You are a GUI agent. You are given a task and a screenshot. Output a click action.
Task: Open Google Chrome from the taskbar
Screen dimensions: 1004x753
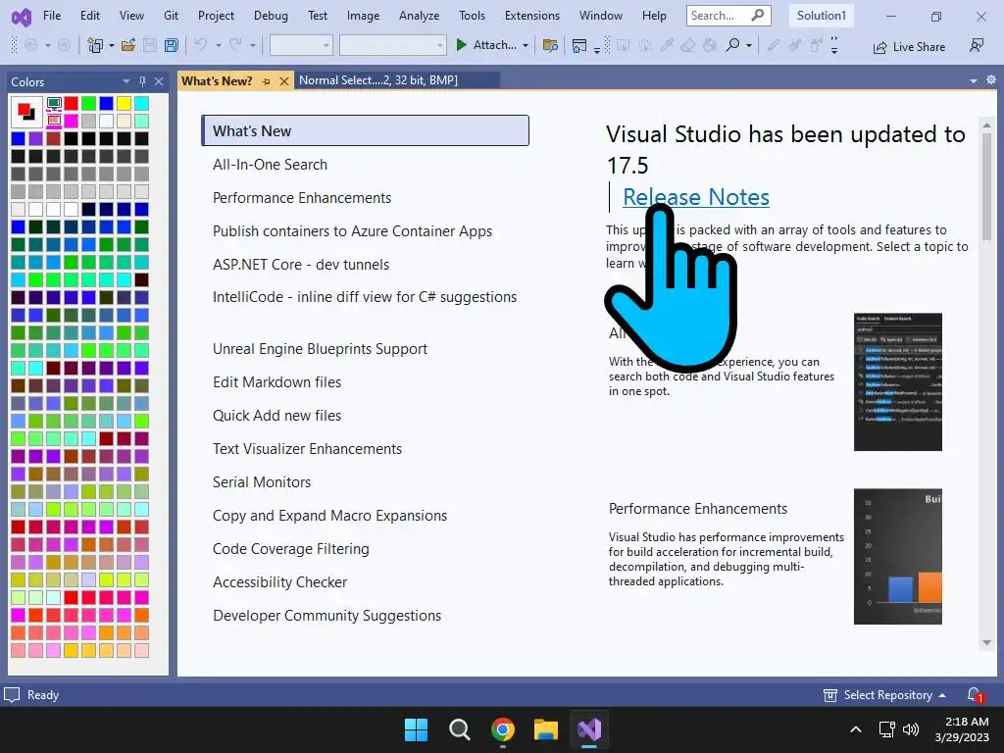pyautogui.click(x=503, y=729)
